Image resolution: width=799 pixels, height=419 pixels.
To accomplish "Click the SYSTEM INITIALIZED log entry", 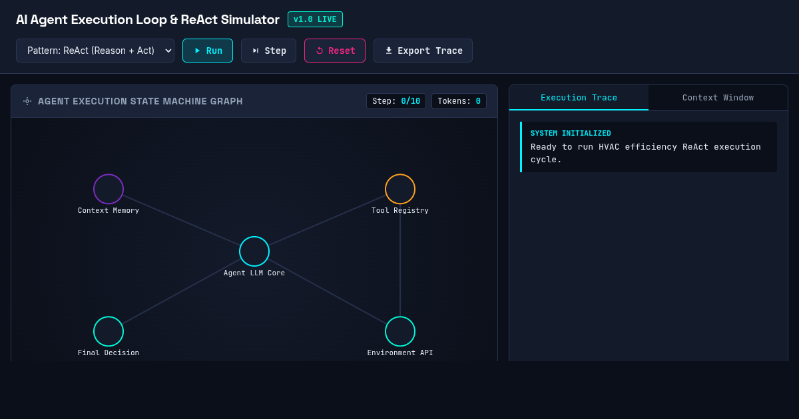I will click(x=649, y=147).
